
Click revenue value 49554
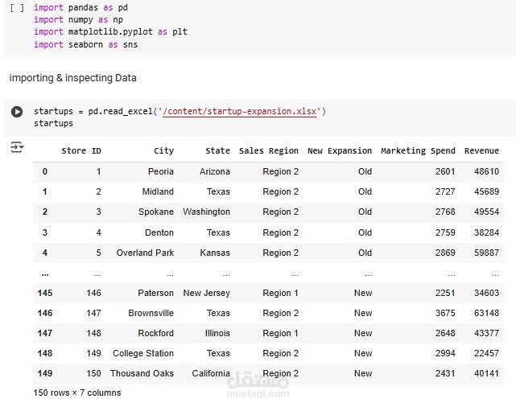coord(486,212)
